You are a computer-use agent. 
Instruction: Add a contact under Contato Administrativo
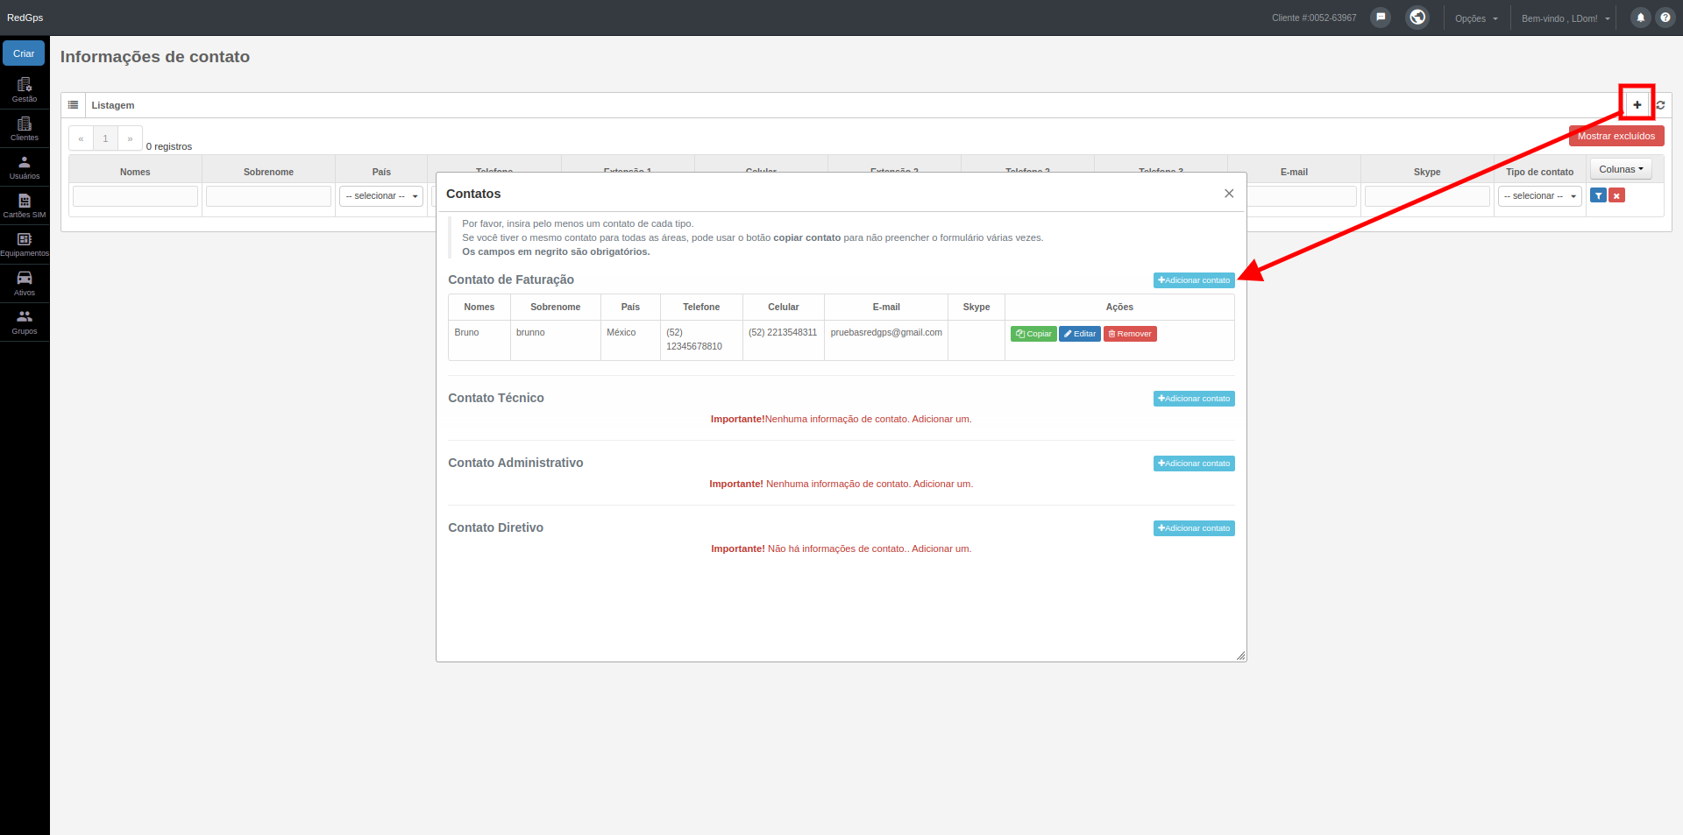pyautogui.click(x=1194, y=463)
